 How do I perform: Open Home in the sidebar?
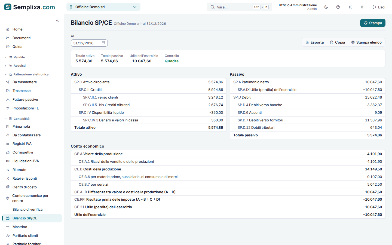coord(32,29)
